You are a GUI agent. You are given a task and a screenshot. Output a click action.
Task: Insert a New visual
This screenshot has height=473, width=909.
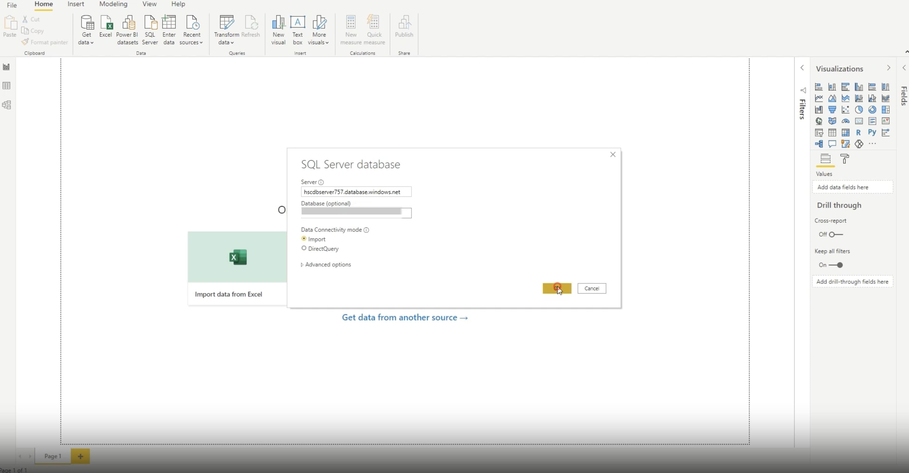coord(278,30)
